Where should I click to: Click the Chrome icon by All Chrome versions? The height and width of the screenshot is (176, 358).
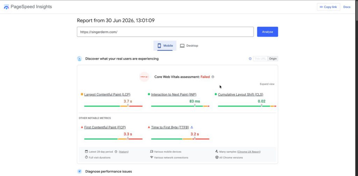pyautogui.click(x=217, y=157)
